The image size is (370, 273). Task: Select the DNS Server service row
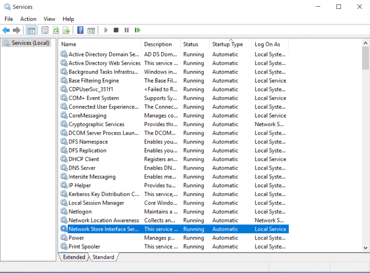pos(82,168)
